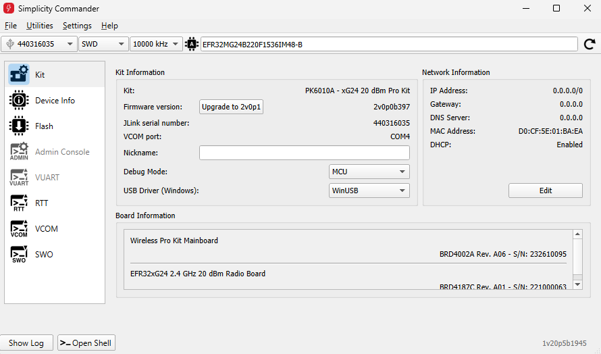Open the Settings menu
601x354 pixels.
(x=77, y=26)
